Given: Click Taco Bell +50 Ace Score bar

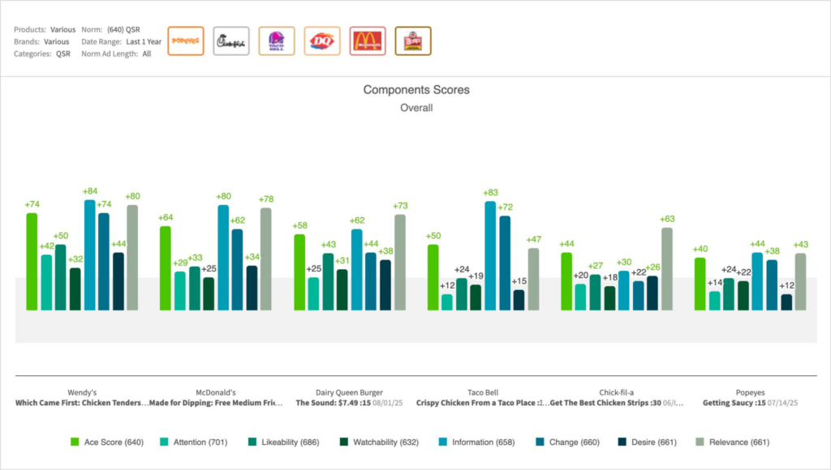Looking at the screenshot, I should click(x=433, y=277).
